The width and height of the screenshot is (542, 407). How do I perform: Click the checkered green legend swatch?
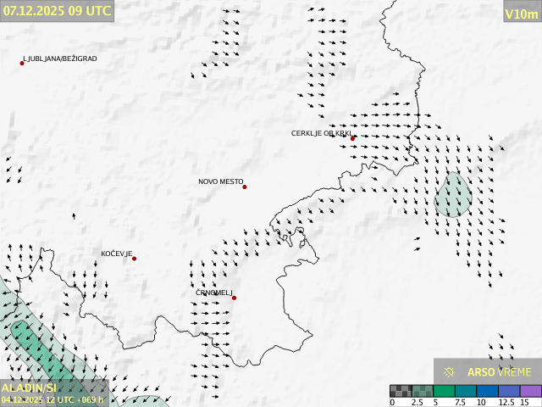(x=423, y=391)
